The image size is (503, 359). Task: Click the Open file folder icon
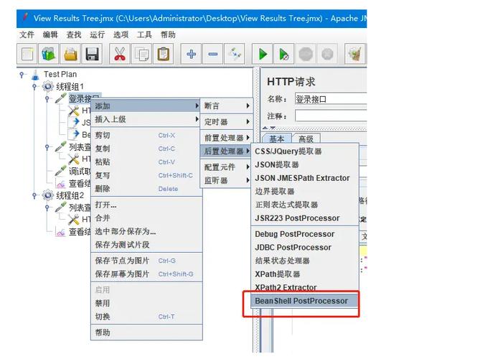(x=70, y=54)
